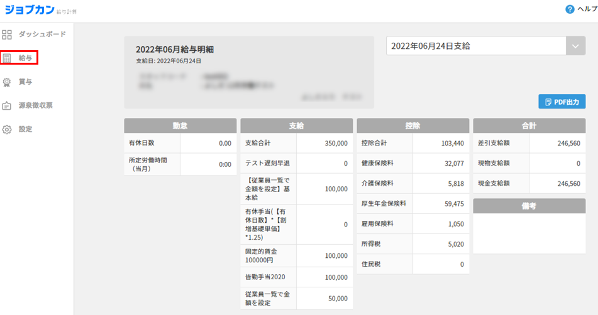Open the 設定 menu label
Screen dimensions: 598x315
click(x=26, y=129)
